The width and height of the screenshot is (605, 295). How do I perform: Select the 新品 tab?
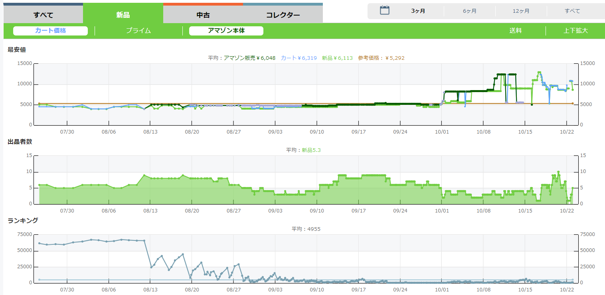[x=123, y=15]
